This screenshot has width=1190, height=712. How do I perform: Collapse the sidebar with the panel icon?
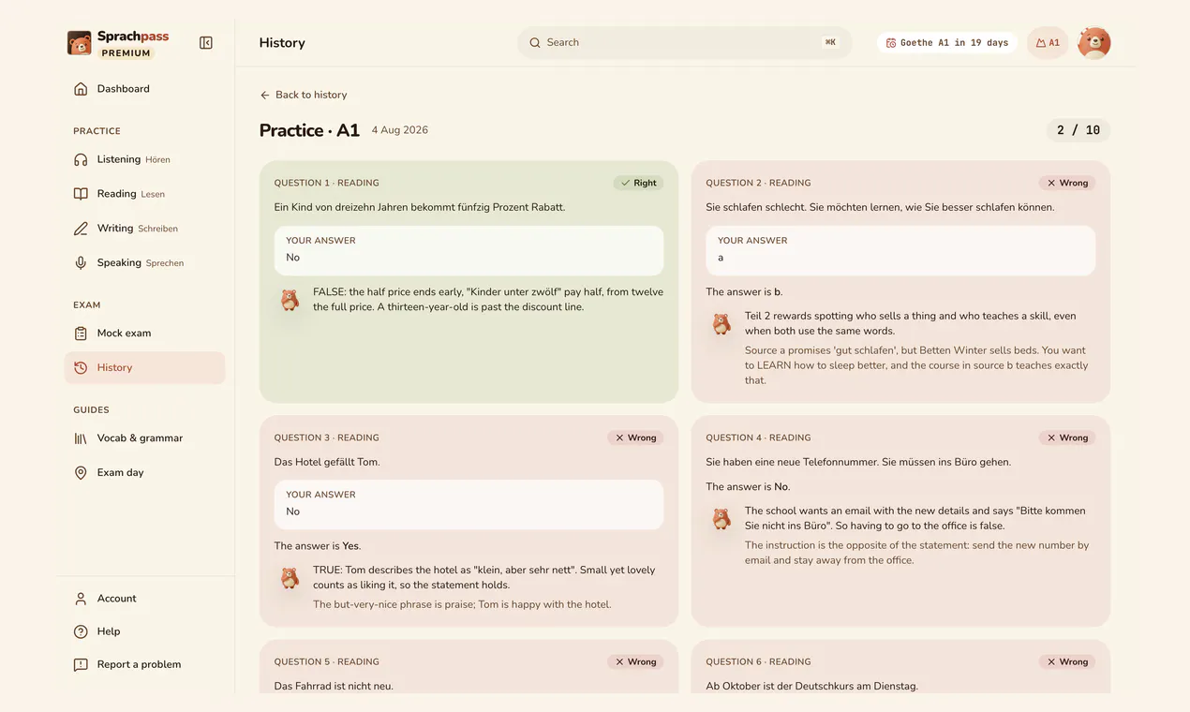tap(206, 43)
